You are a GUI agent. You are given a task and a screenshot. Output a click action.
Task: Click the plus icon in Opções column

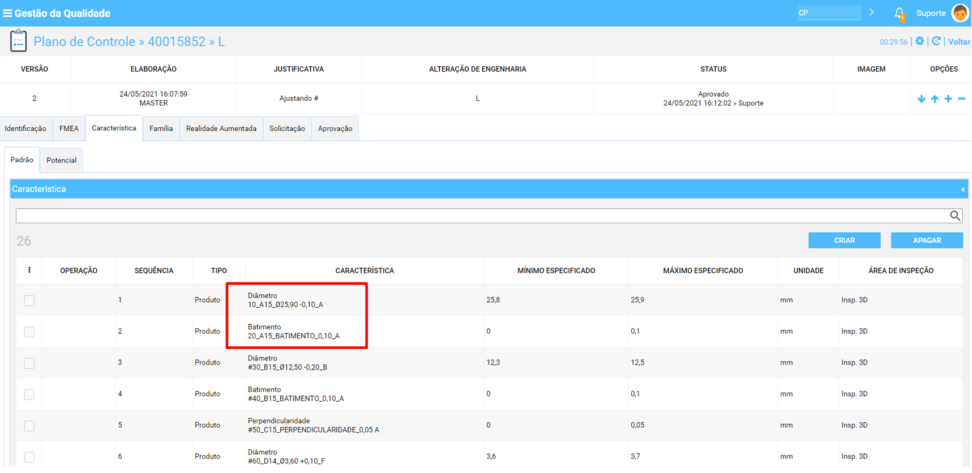point(948,99)
